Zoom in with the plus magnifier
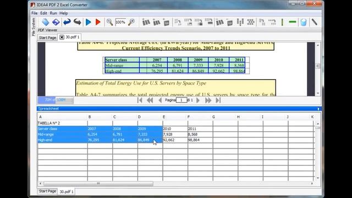The width and height of the screenshot is (352, 198). point(131,22)
